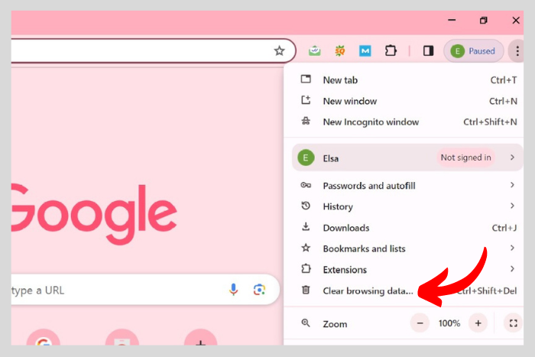Minimize the Chrome window
Screen dimensions: 535x357
452,20
